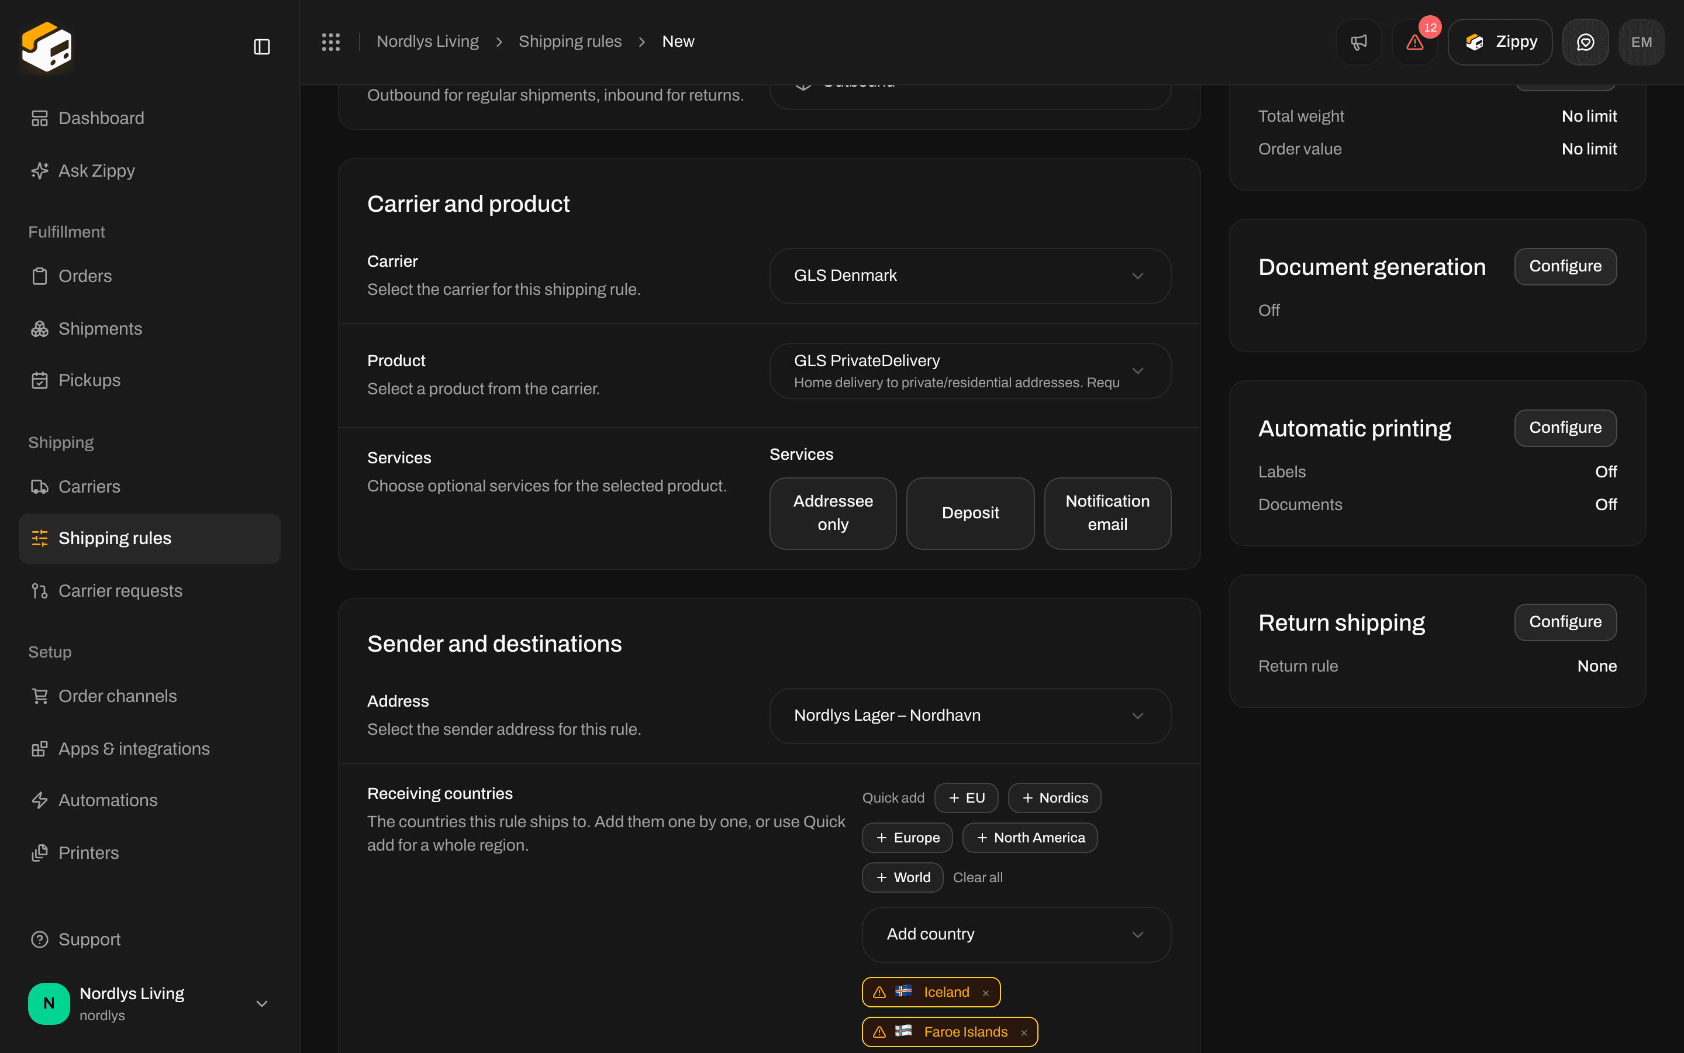
Task: Click the Pickups calendar icon
Action: tap(40, 380)
